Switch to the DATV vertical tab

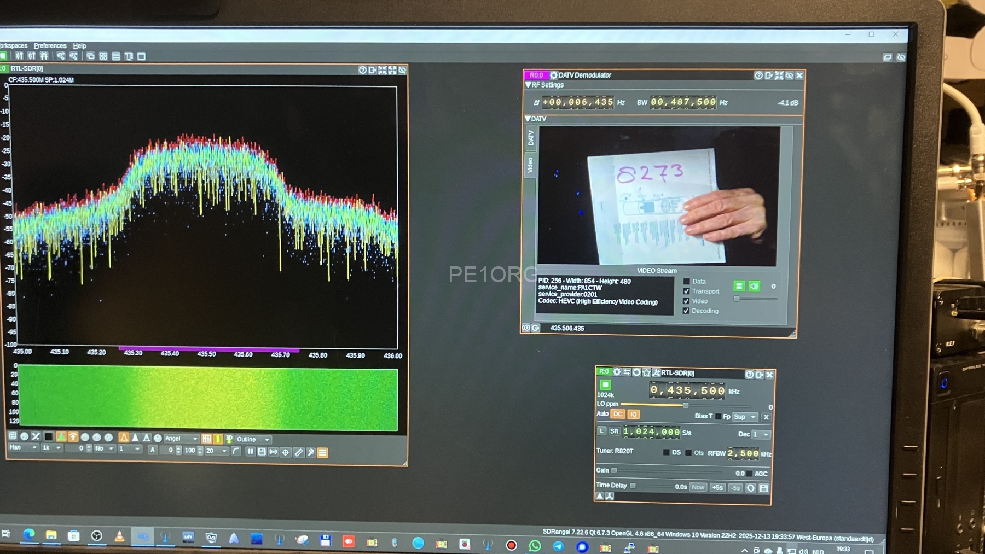click(530, 138)
